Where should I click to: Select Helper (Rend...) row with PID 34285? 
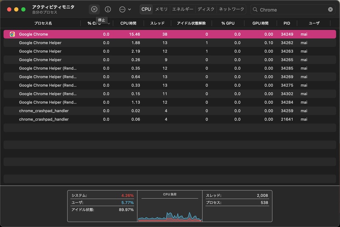(170, 68)
